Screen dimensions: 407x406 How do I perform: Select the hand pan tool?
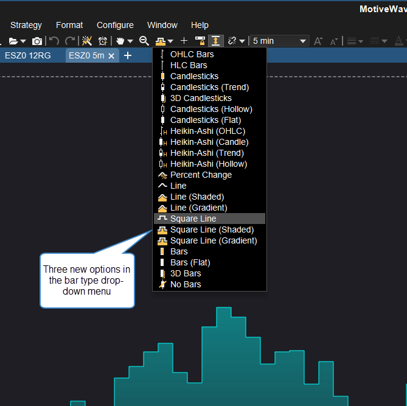pyautogui.click(x=120, y=41)
